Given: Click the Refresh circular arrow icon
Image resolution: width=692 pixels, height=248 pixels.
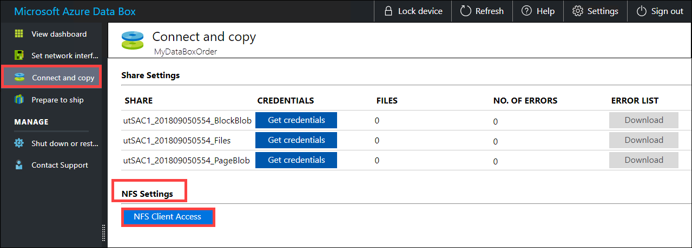Looking at the screenshot, I should click(x=465, y=11).
